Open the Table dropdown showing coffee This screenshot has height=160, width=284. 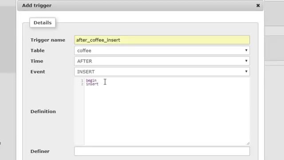pos(162,50)
